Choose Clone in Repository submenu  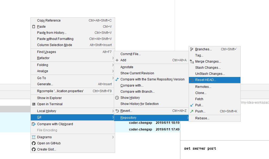[215, 93]
